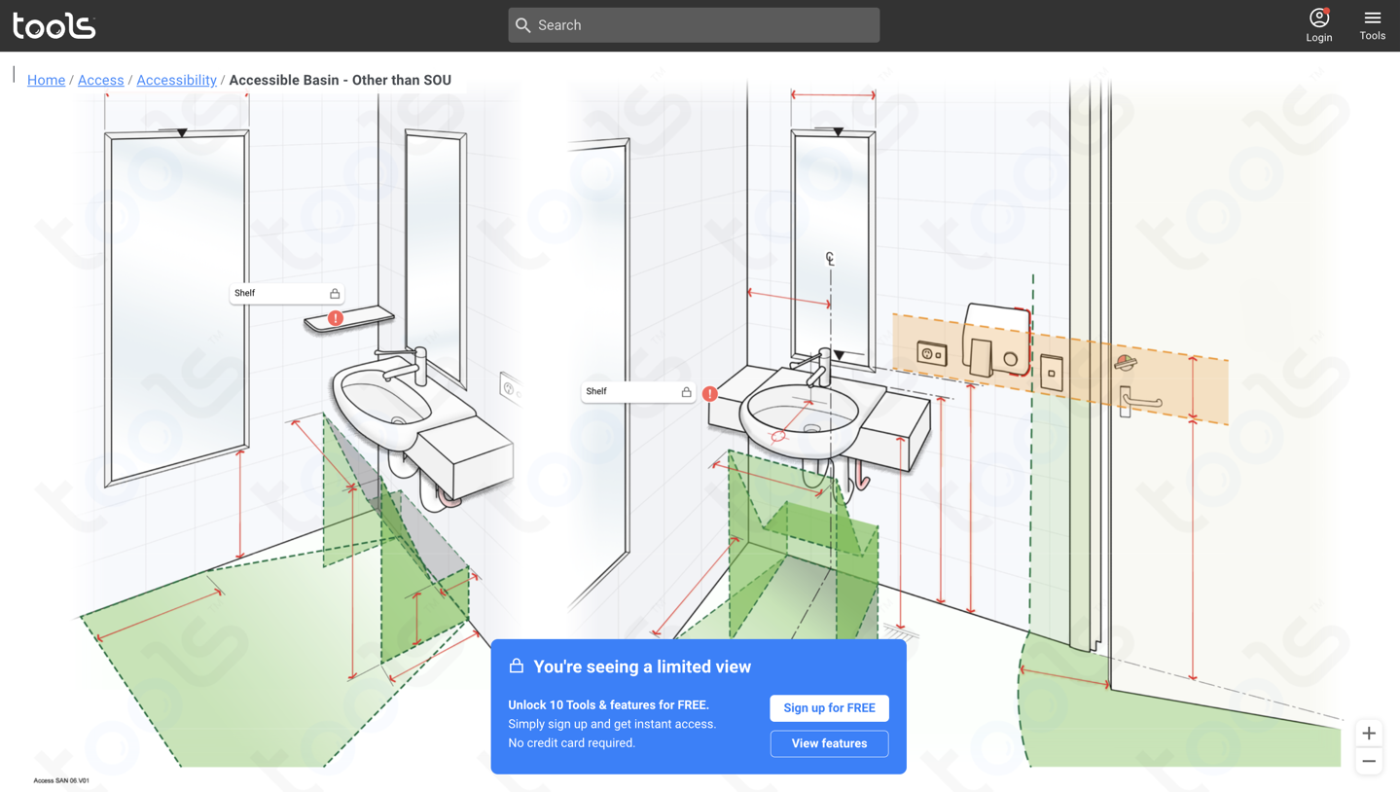
Task: Click red alert marker on left shelf
Action: click(x=336, y=318)
